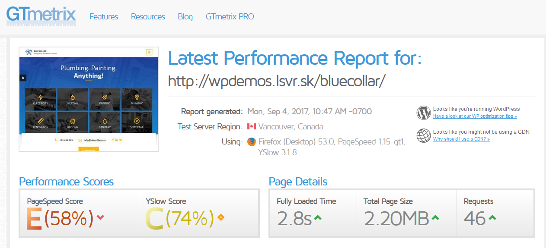Click the tested URL wpdemos.lsvr.sk/bluecollar/
546x248 pixels.
coord(276,81)
